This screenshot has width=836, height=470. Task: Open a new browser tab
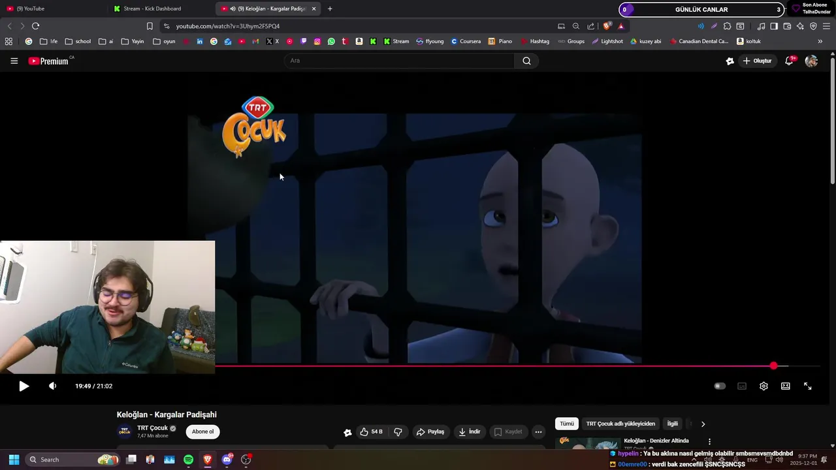pyautogui.click(x=330, y=8)
